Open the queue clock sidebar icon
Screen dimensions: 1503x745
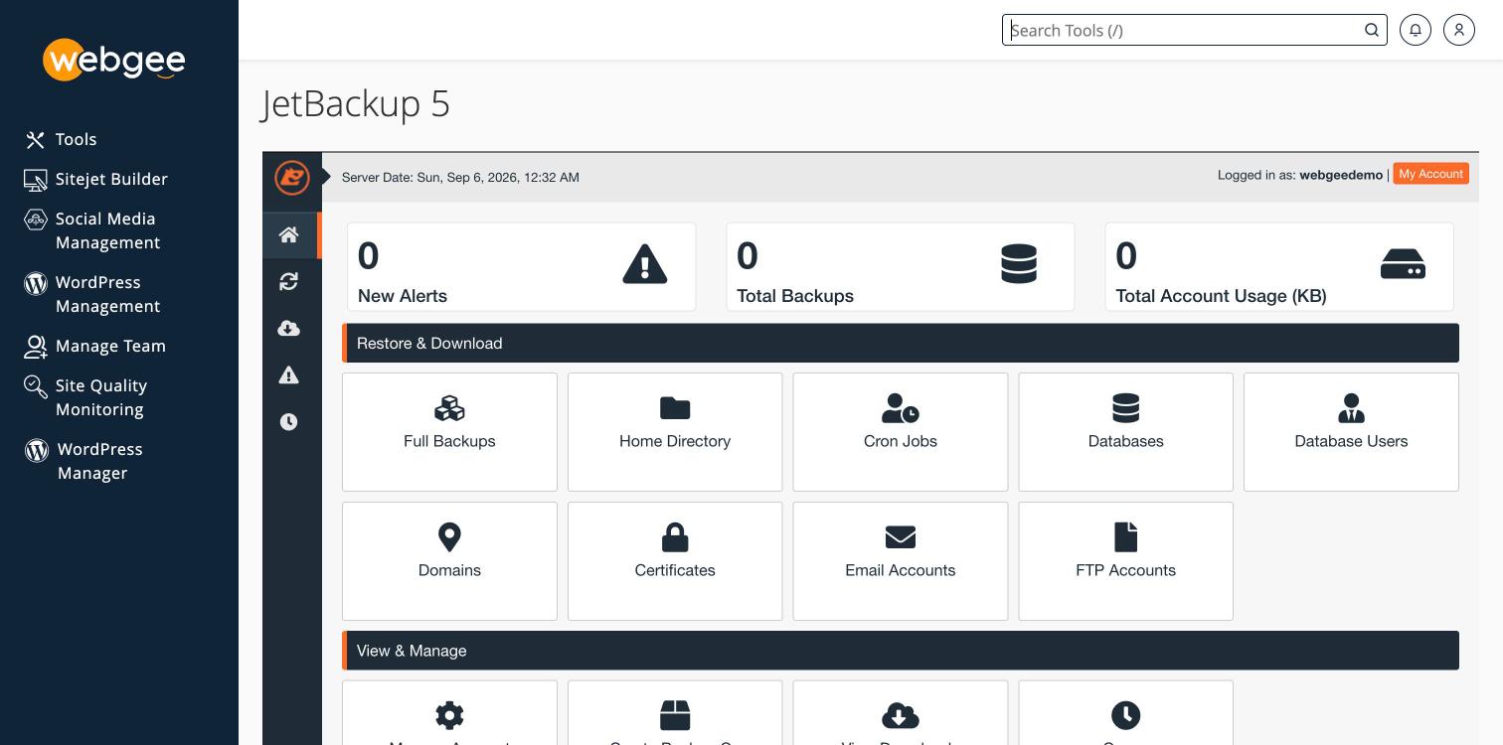(x=289, y=422)
